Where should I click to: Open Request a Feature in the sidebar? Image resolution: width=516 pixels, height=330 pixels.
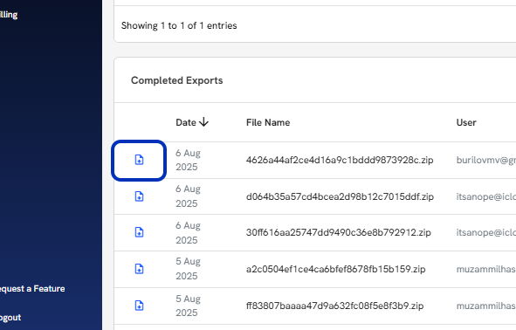pos(32,289)
